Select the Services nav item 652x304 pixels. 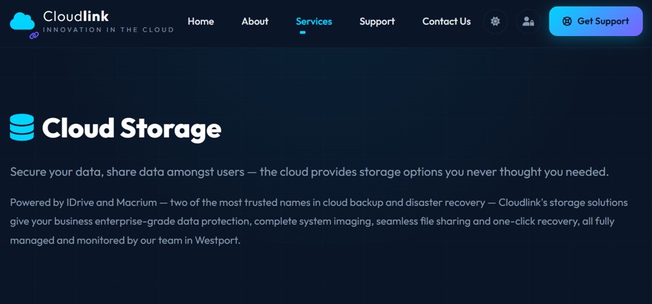(314, 21)
